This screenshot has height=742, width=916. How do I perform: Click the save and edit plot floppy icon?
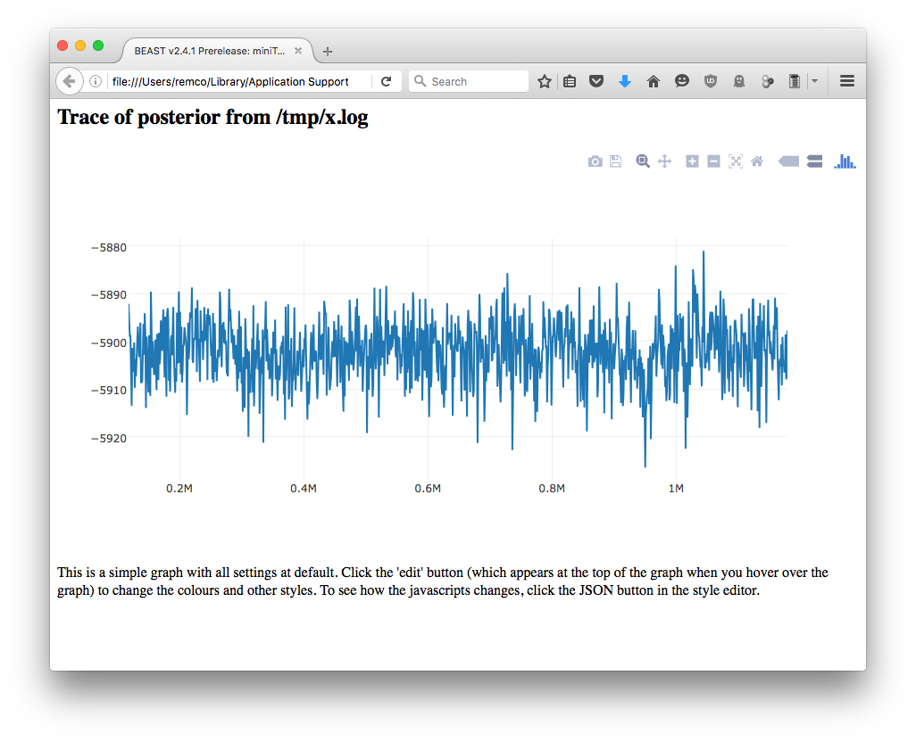[615, 161]
